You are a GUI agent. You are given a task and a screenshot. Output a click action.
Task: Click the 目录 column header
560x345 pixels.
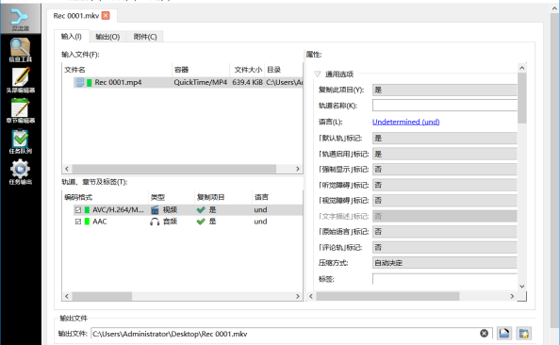[x=284, y=70]
